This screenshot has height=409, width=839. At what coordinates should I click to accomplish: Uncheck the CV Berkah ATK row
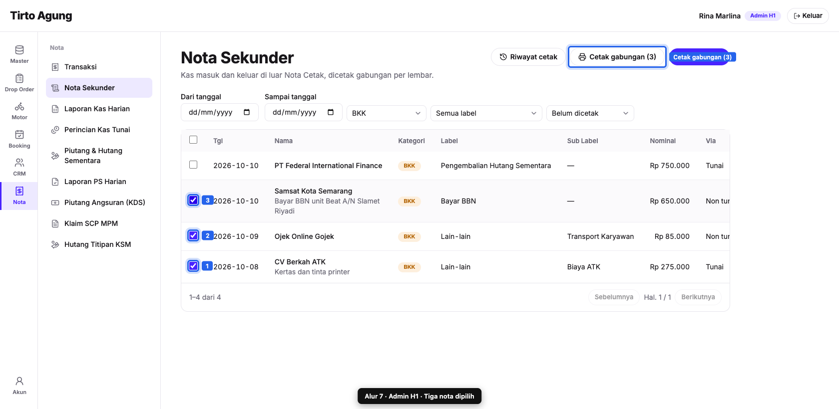coord(193,266)
